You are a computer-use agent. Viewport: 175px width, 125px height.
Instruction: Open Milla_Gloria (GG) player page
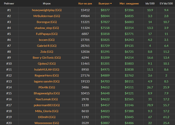[x=46, y=111]
